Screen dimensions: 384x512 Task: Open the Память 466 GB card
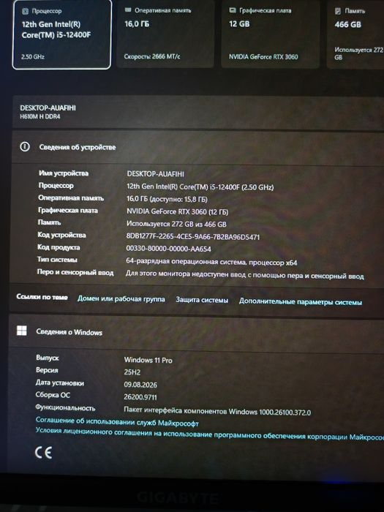355,34
